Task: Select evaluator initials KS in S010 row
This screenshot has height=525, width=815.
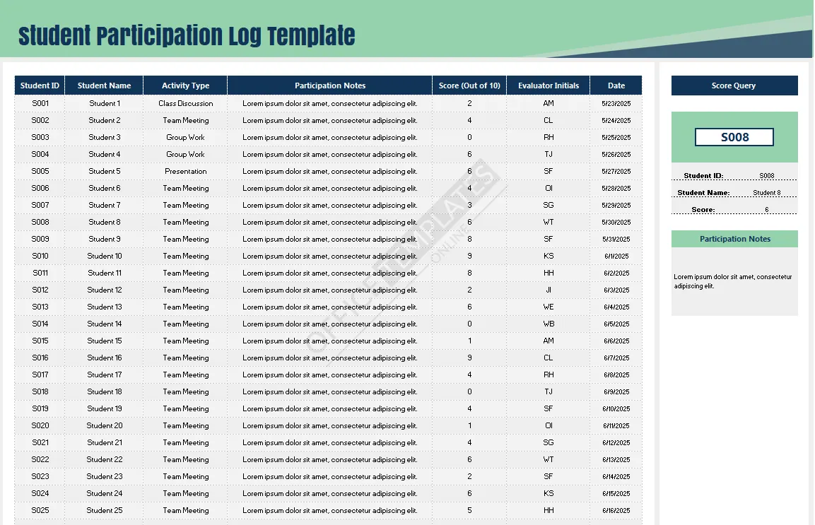Action: (x=549, y=256)
